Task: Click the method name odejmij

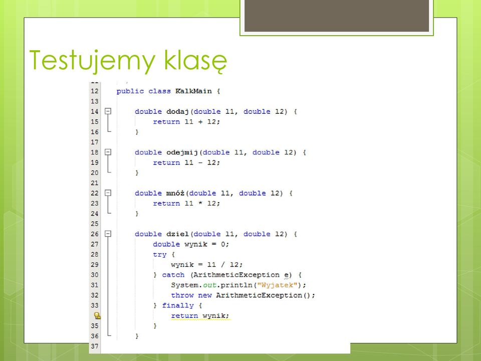Action: pyautogui.click(x=182, y=152)
